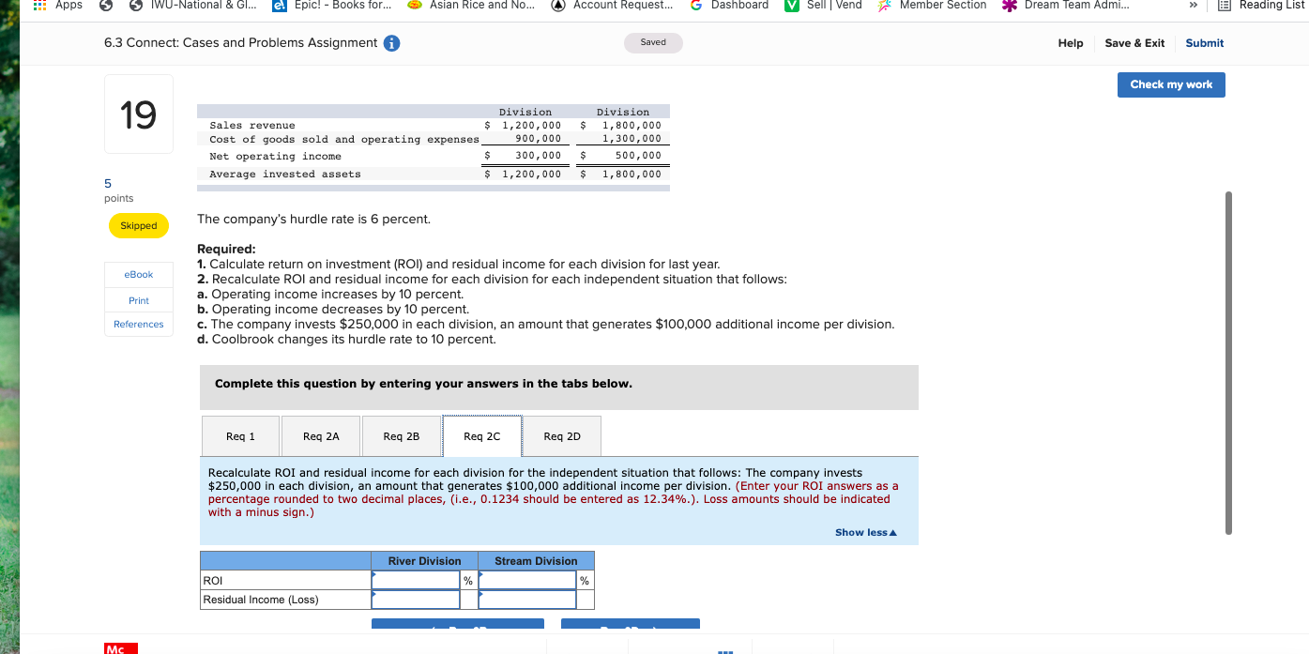Image resolution: width=1309 pixels, height=654 pixels.
Task: Click the assignment info icon next to the title
Action: [x=391, y=43]
